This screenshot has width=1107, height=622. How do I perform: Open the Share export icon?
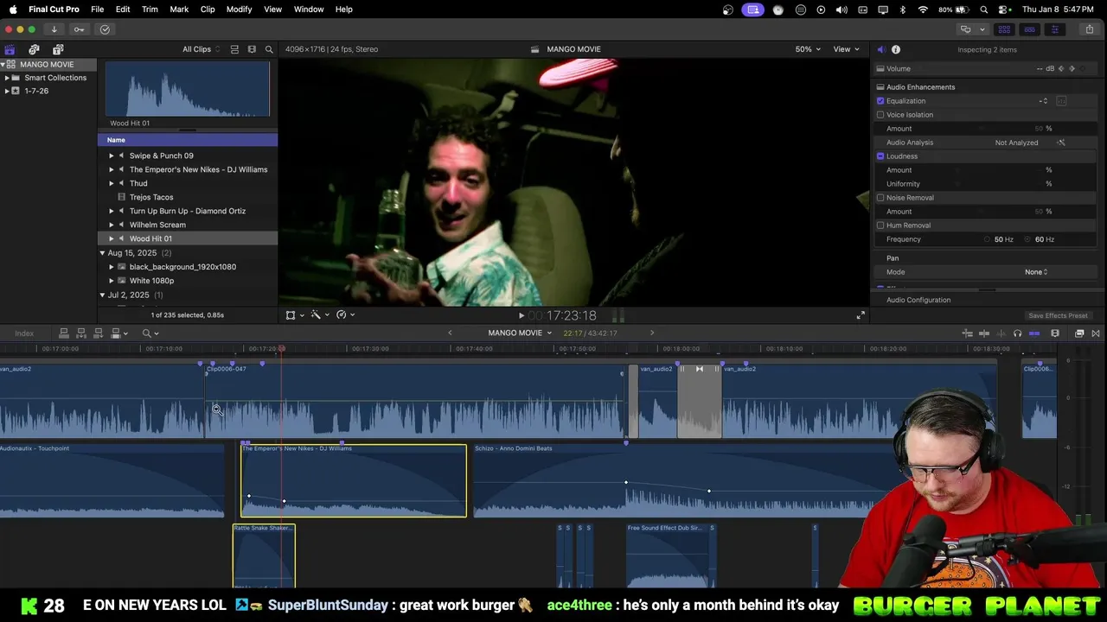[x=1089, y=29]
